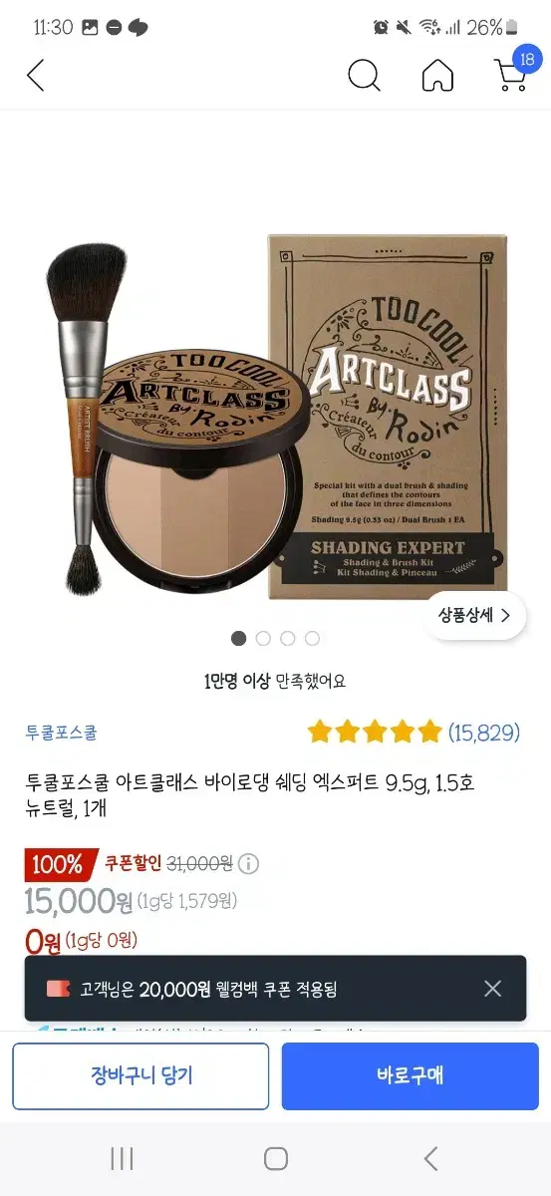
Task: Select the first image indicator dot
Action: [x=238, y=638]
